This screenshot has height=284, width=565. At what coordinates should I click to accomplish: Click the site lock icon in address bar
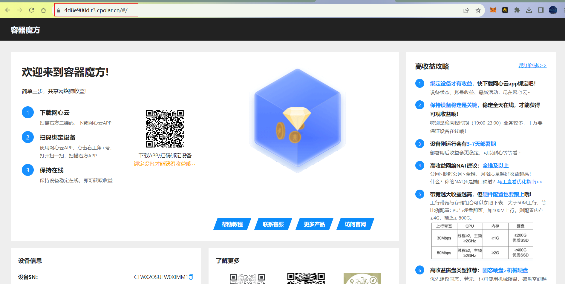pyautogui.click(x=59, y=10)
